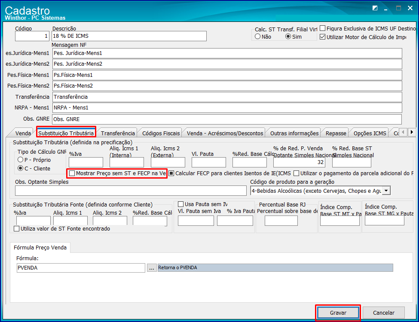
Task: Click the Vl. Pauta sem Iva field
Action: pos(196,221)
